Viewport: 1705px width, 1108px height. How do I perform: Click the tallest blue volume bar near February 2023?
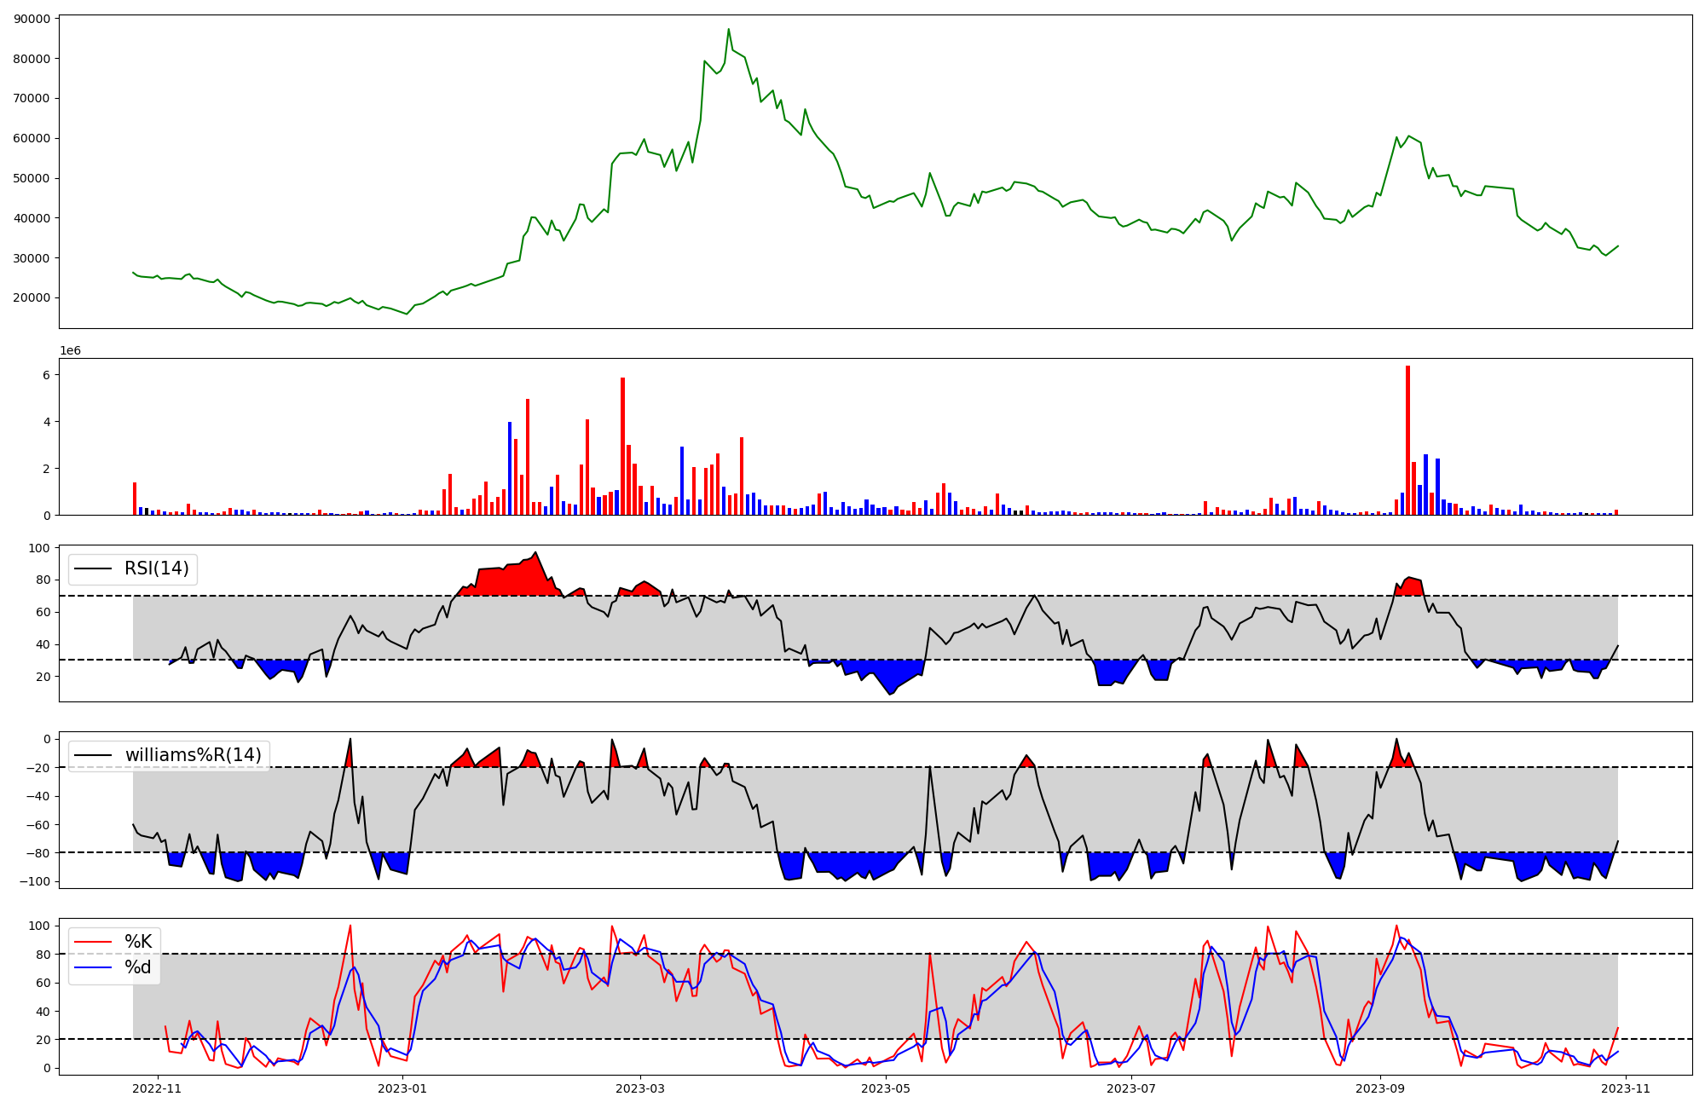click(x=510, y=468)
